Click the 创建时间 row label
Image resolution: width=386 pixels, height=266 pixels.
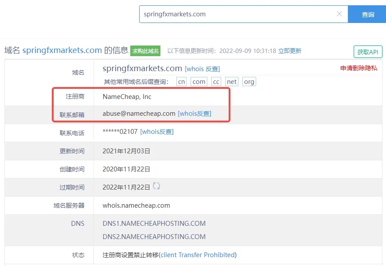72,169
